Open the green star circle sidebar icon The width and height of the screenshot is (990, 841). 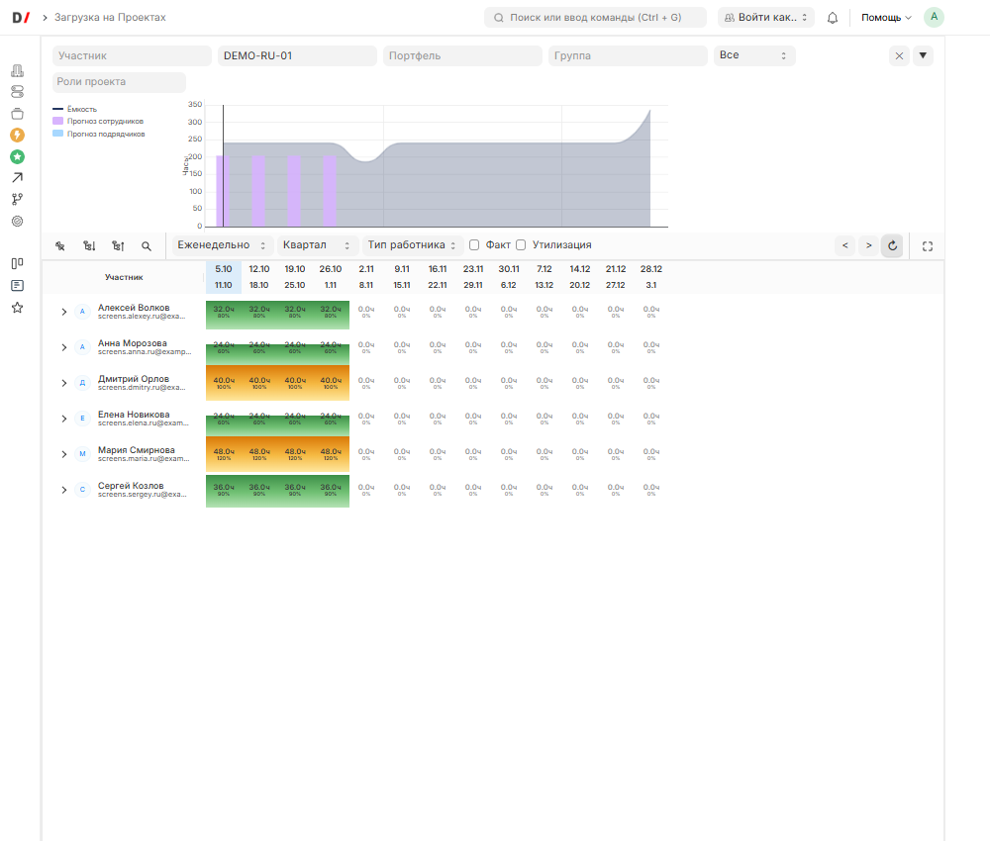(x=18, y=156)
